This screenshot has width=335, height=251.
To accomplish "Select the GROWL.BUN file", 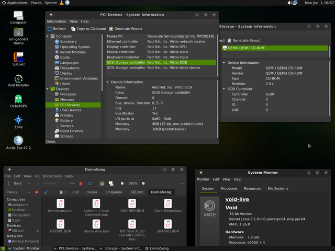I will tap(61, 226).
